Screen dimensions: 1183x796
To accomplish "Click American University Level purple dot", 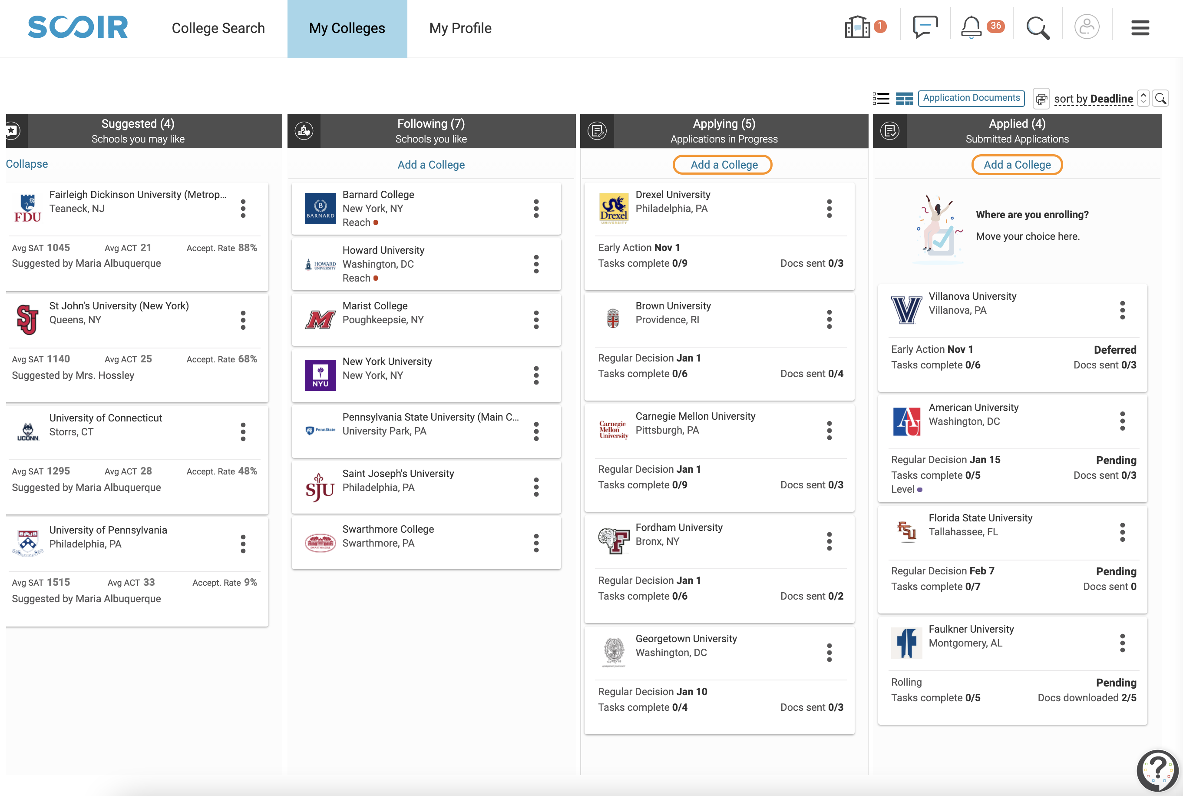I will pos(920,490).
